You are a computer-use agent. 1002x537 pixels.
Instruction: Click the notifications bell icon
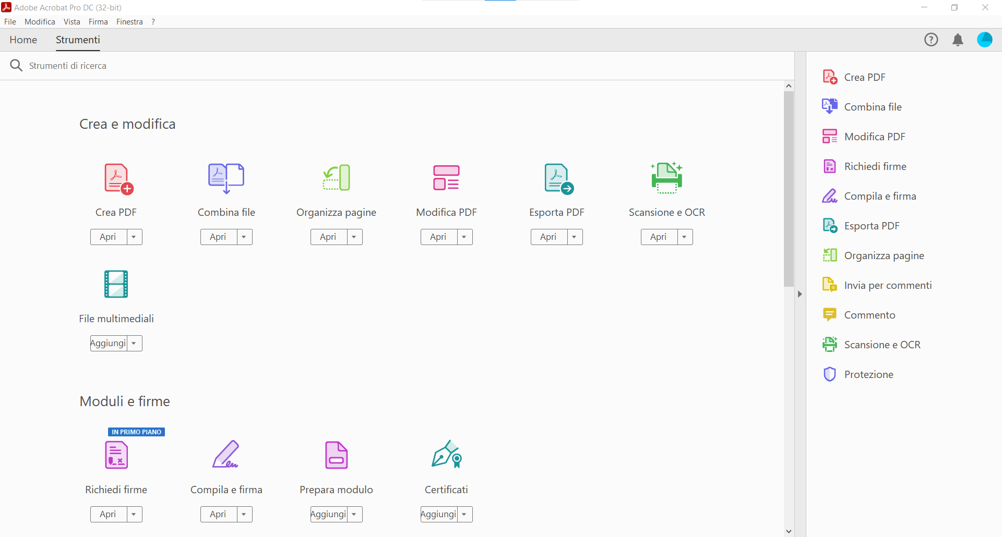(x=958, y=40)
